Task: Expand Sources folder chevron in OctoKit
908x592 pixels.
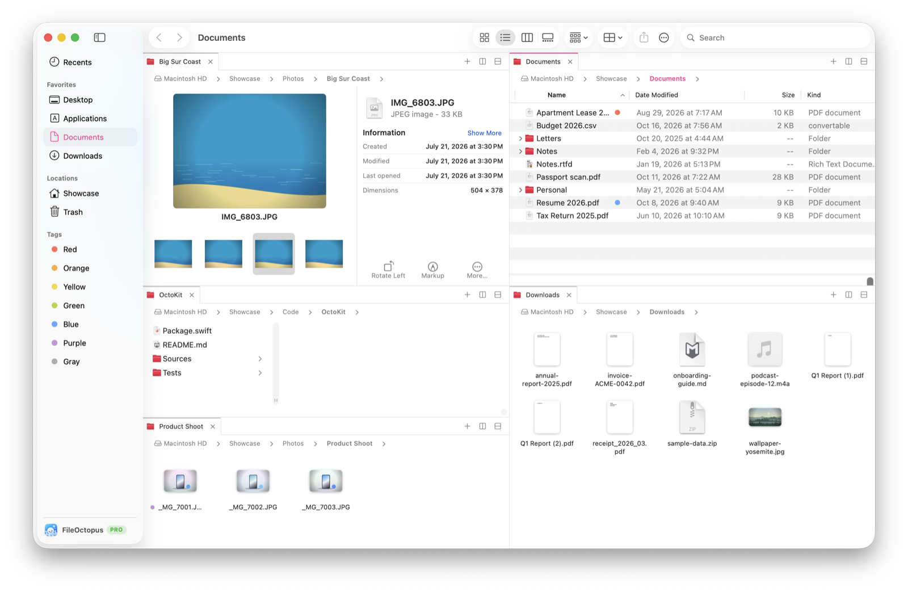Action: coord(260,359)
